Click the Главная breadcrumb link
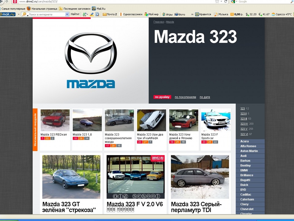Viewport: 294px width, 221px height. pyautogui.click(x=159, y=22)
